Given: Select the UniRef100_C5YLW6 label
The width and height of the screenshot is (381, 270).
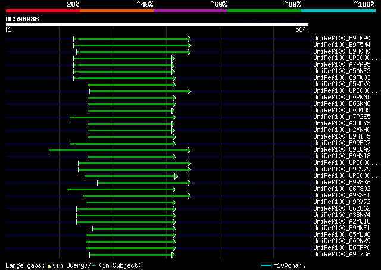Looking at the screenshot, I should (x=342, y=235).
